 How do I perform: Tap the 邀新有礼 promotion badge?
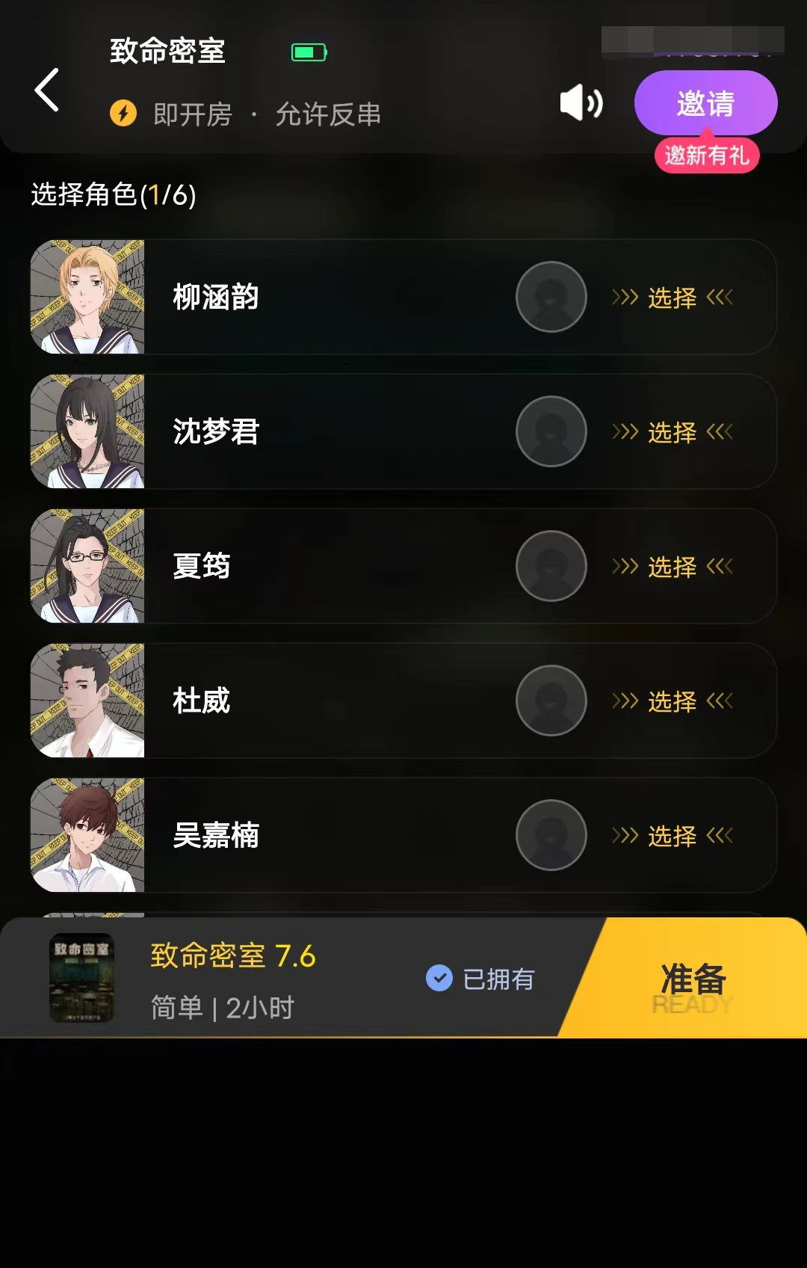(707, 156)
